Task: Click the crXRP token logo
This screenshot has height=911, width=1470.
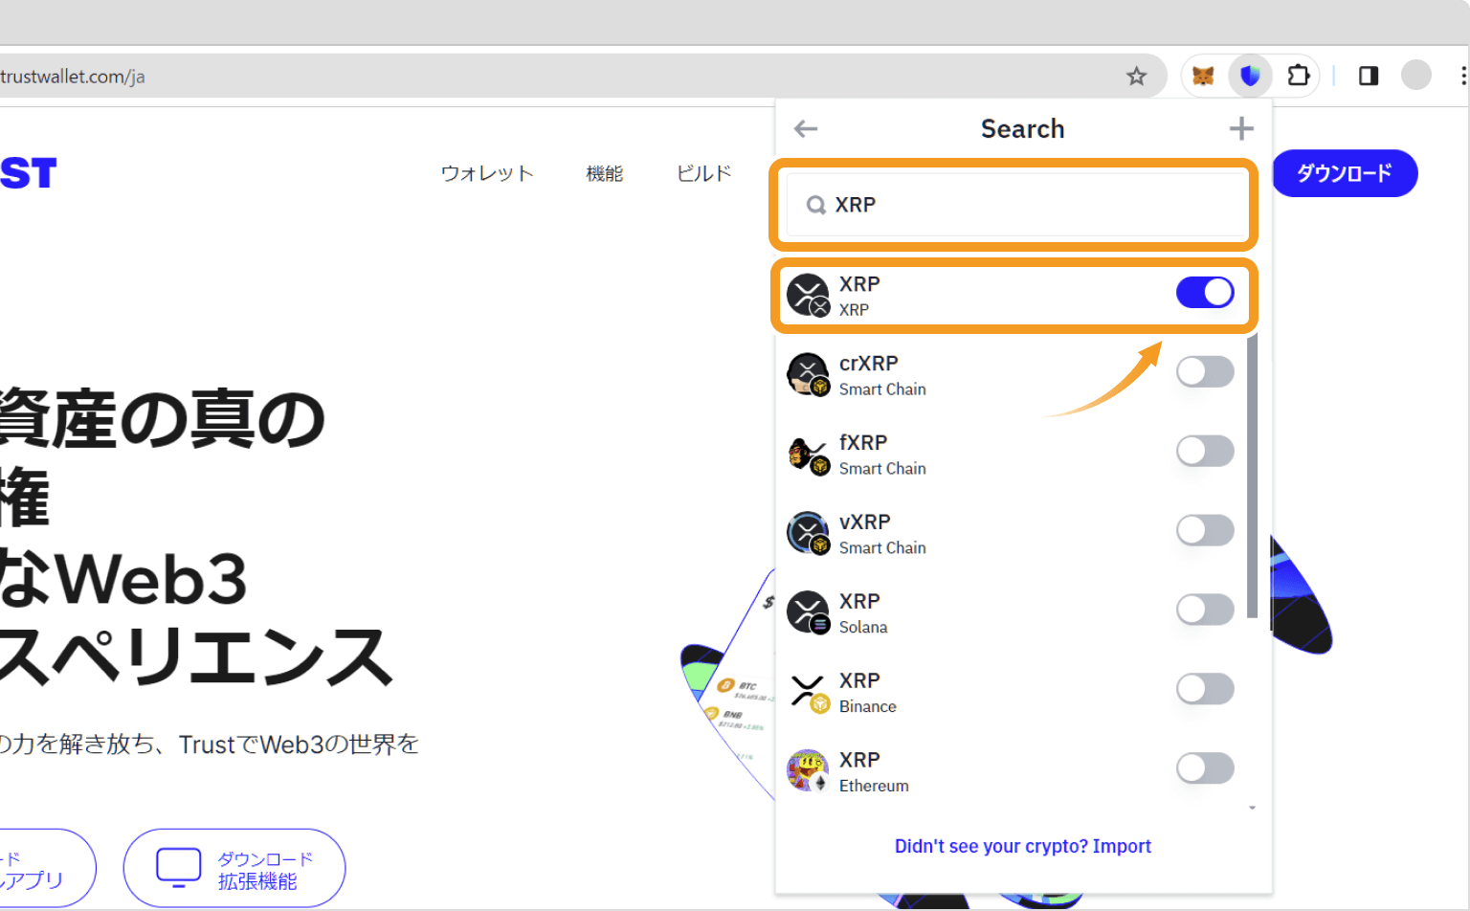Action: 808,374
